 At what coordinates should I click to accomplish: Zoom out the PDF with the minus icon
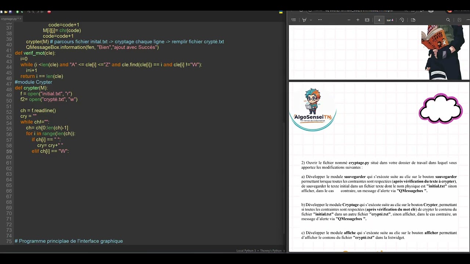coord(349,20)
